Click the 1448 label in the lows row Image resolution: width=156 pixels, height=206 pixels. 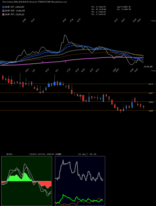tap(136, 70)
